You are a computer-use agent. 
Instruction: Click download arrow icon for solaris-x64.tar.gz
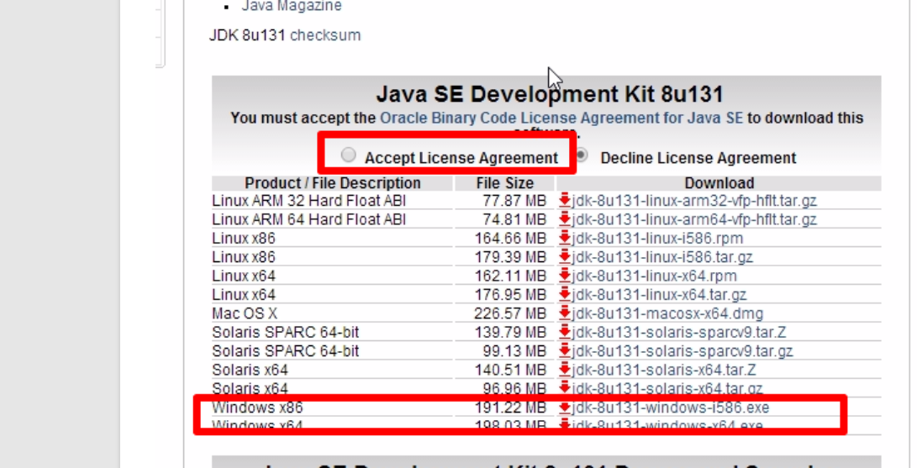click(564, 387)
